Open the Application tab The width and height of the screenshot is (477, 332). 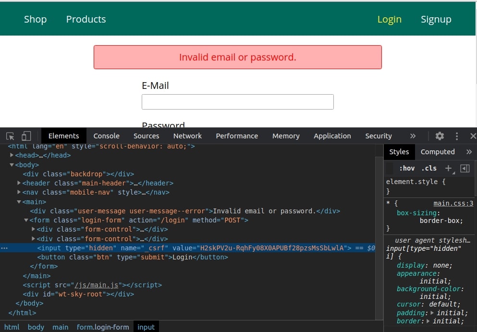(332, 136)
